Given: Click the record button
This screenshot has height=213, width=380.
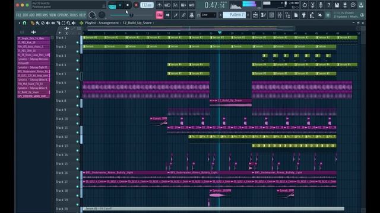Looking at the screenshot, I should [x=136, y=5].
